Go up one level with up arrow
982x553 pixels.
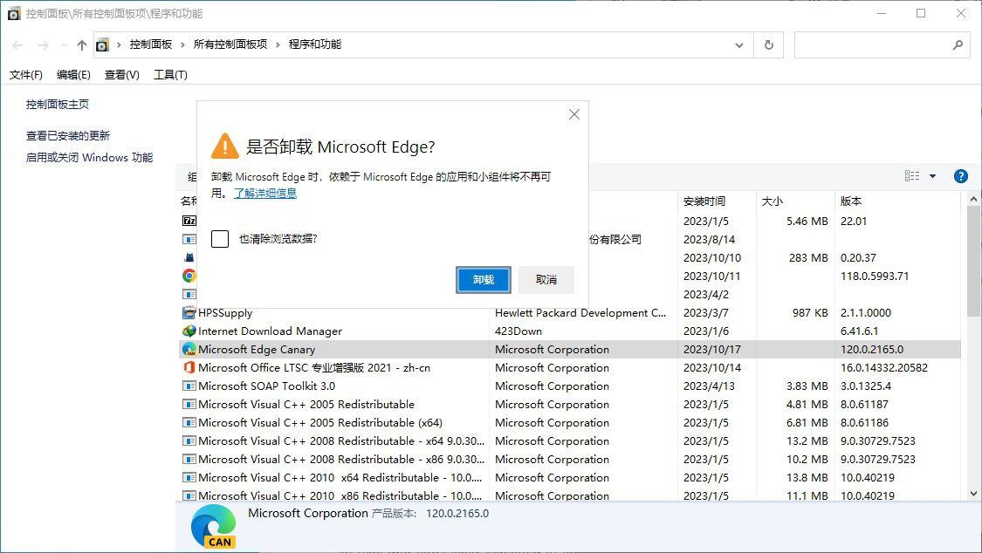(82, 45)
